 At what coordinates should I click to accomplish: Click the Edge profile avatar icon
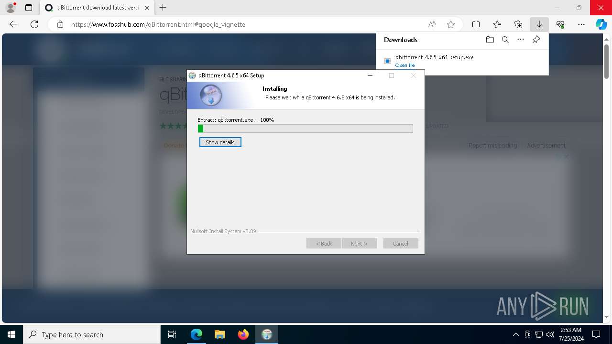(x=11, y=8)
